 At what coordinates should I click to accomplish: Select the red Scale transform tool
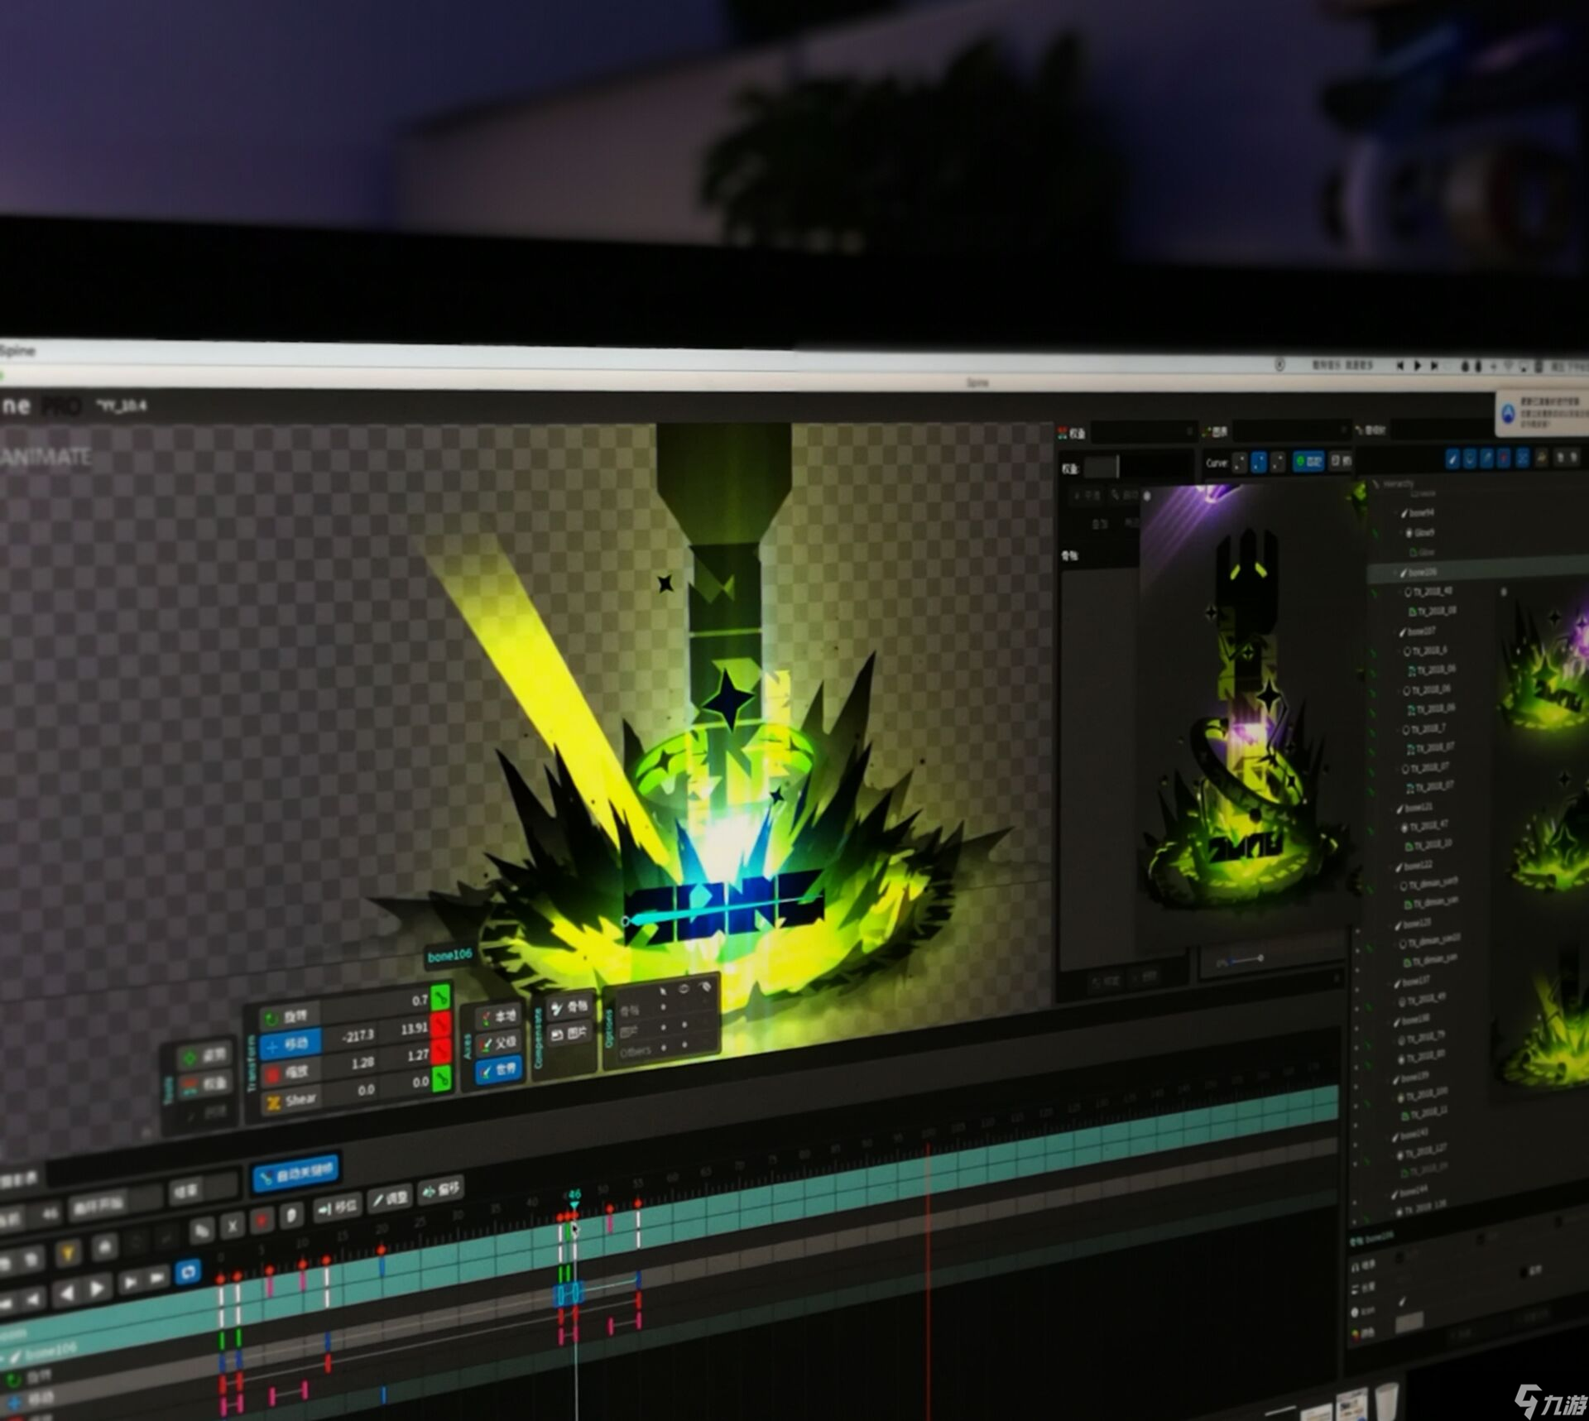pos(290,1073)
